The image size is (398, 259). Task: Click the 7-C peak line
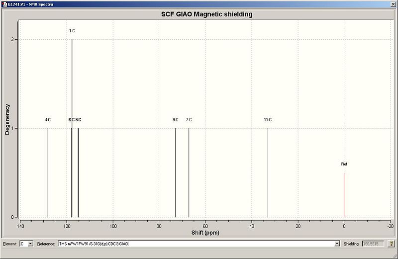click(x=189, y=173)
